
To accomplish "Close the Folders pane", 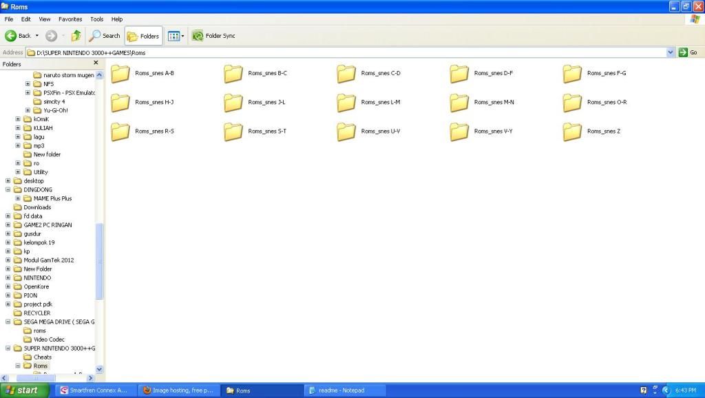I will click(95, 63).
